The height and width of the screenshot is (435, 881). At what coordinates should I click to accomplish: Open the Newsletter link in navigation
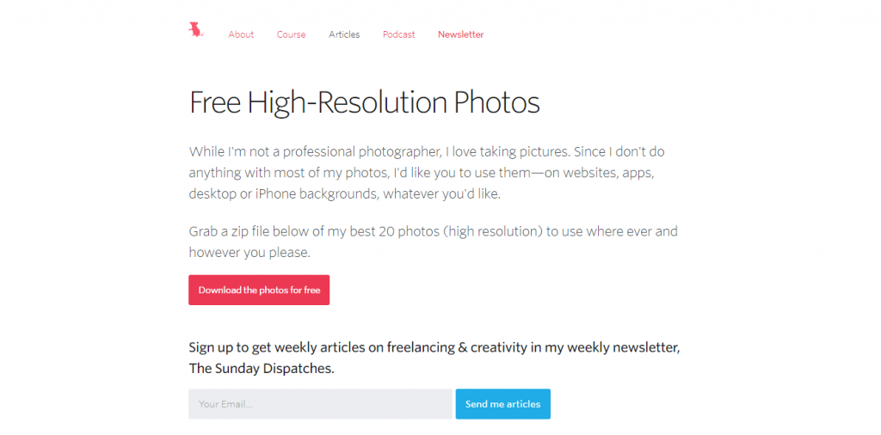(461, 34)
